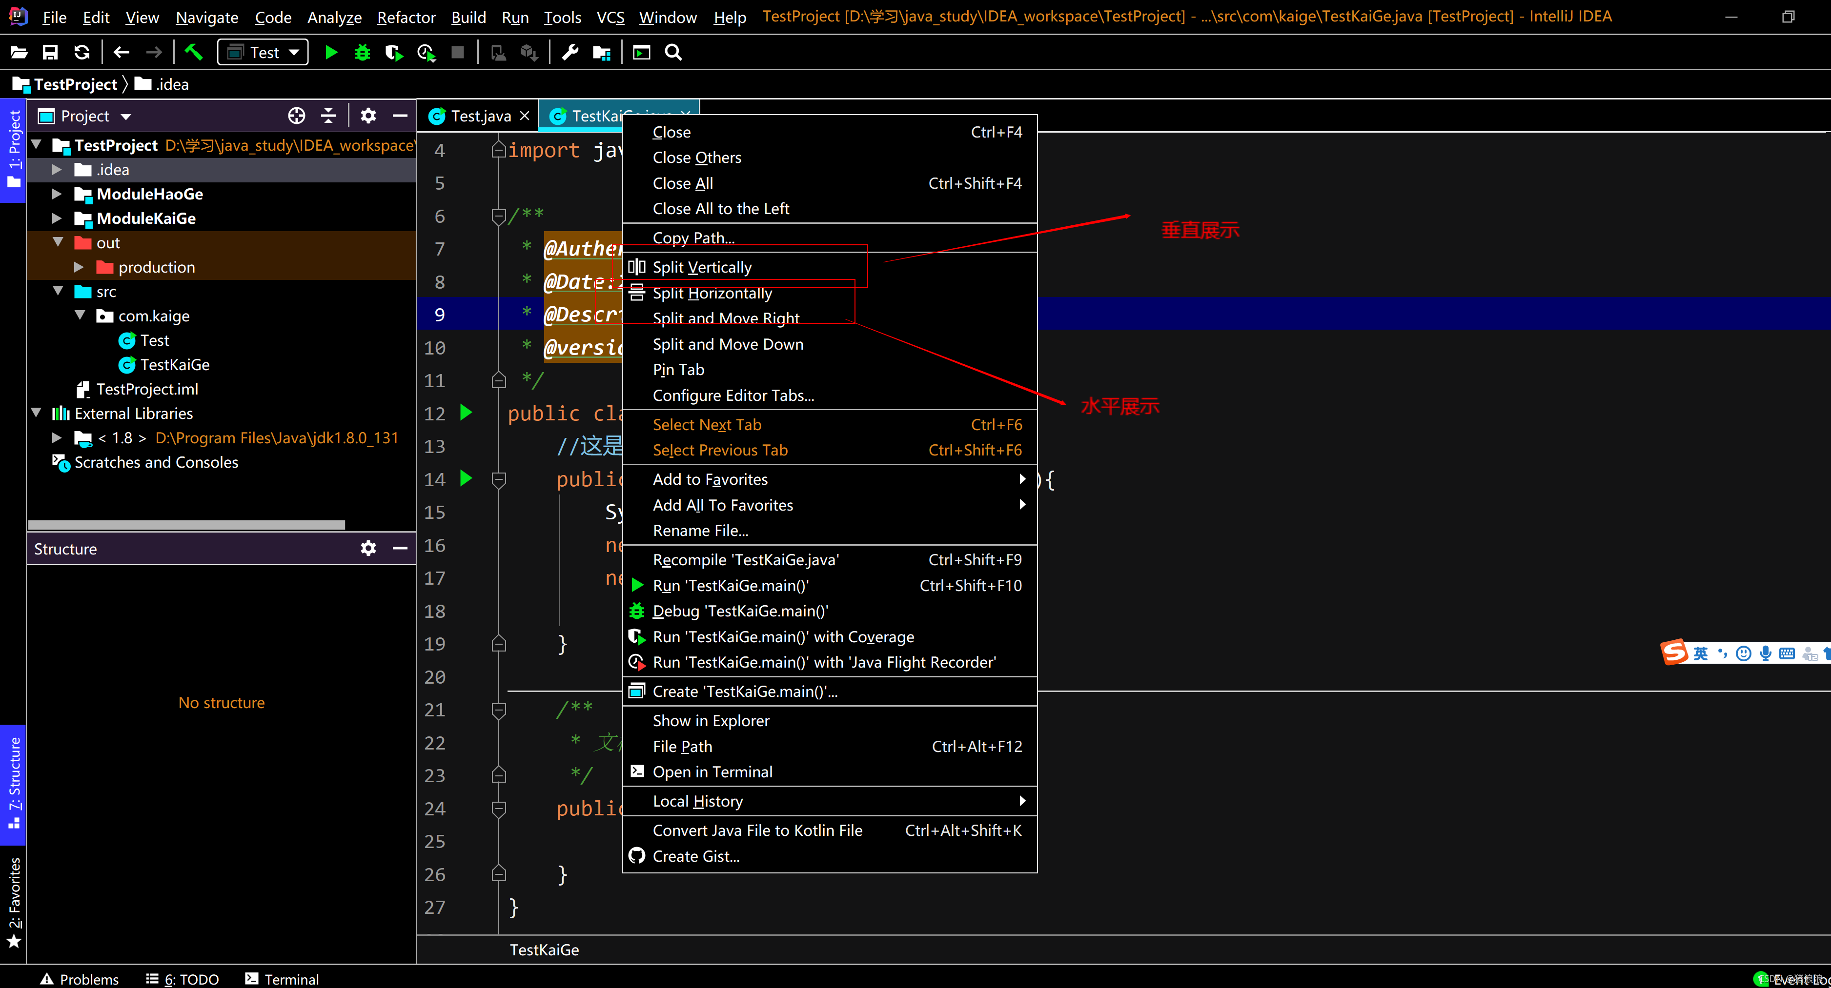The image size is (1831, 988).
Task: Collapse the External Libraries node
Action: point(37,413)
